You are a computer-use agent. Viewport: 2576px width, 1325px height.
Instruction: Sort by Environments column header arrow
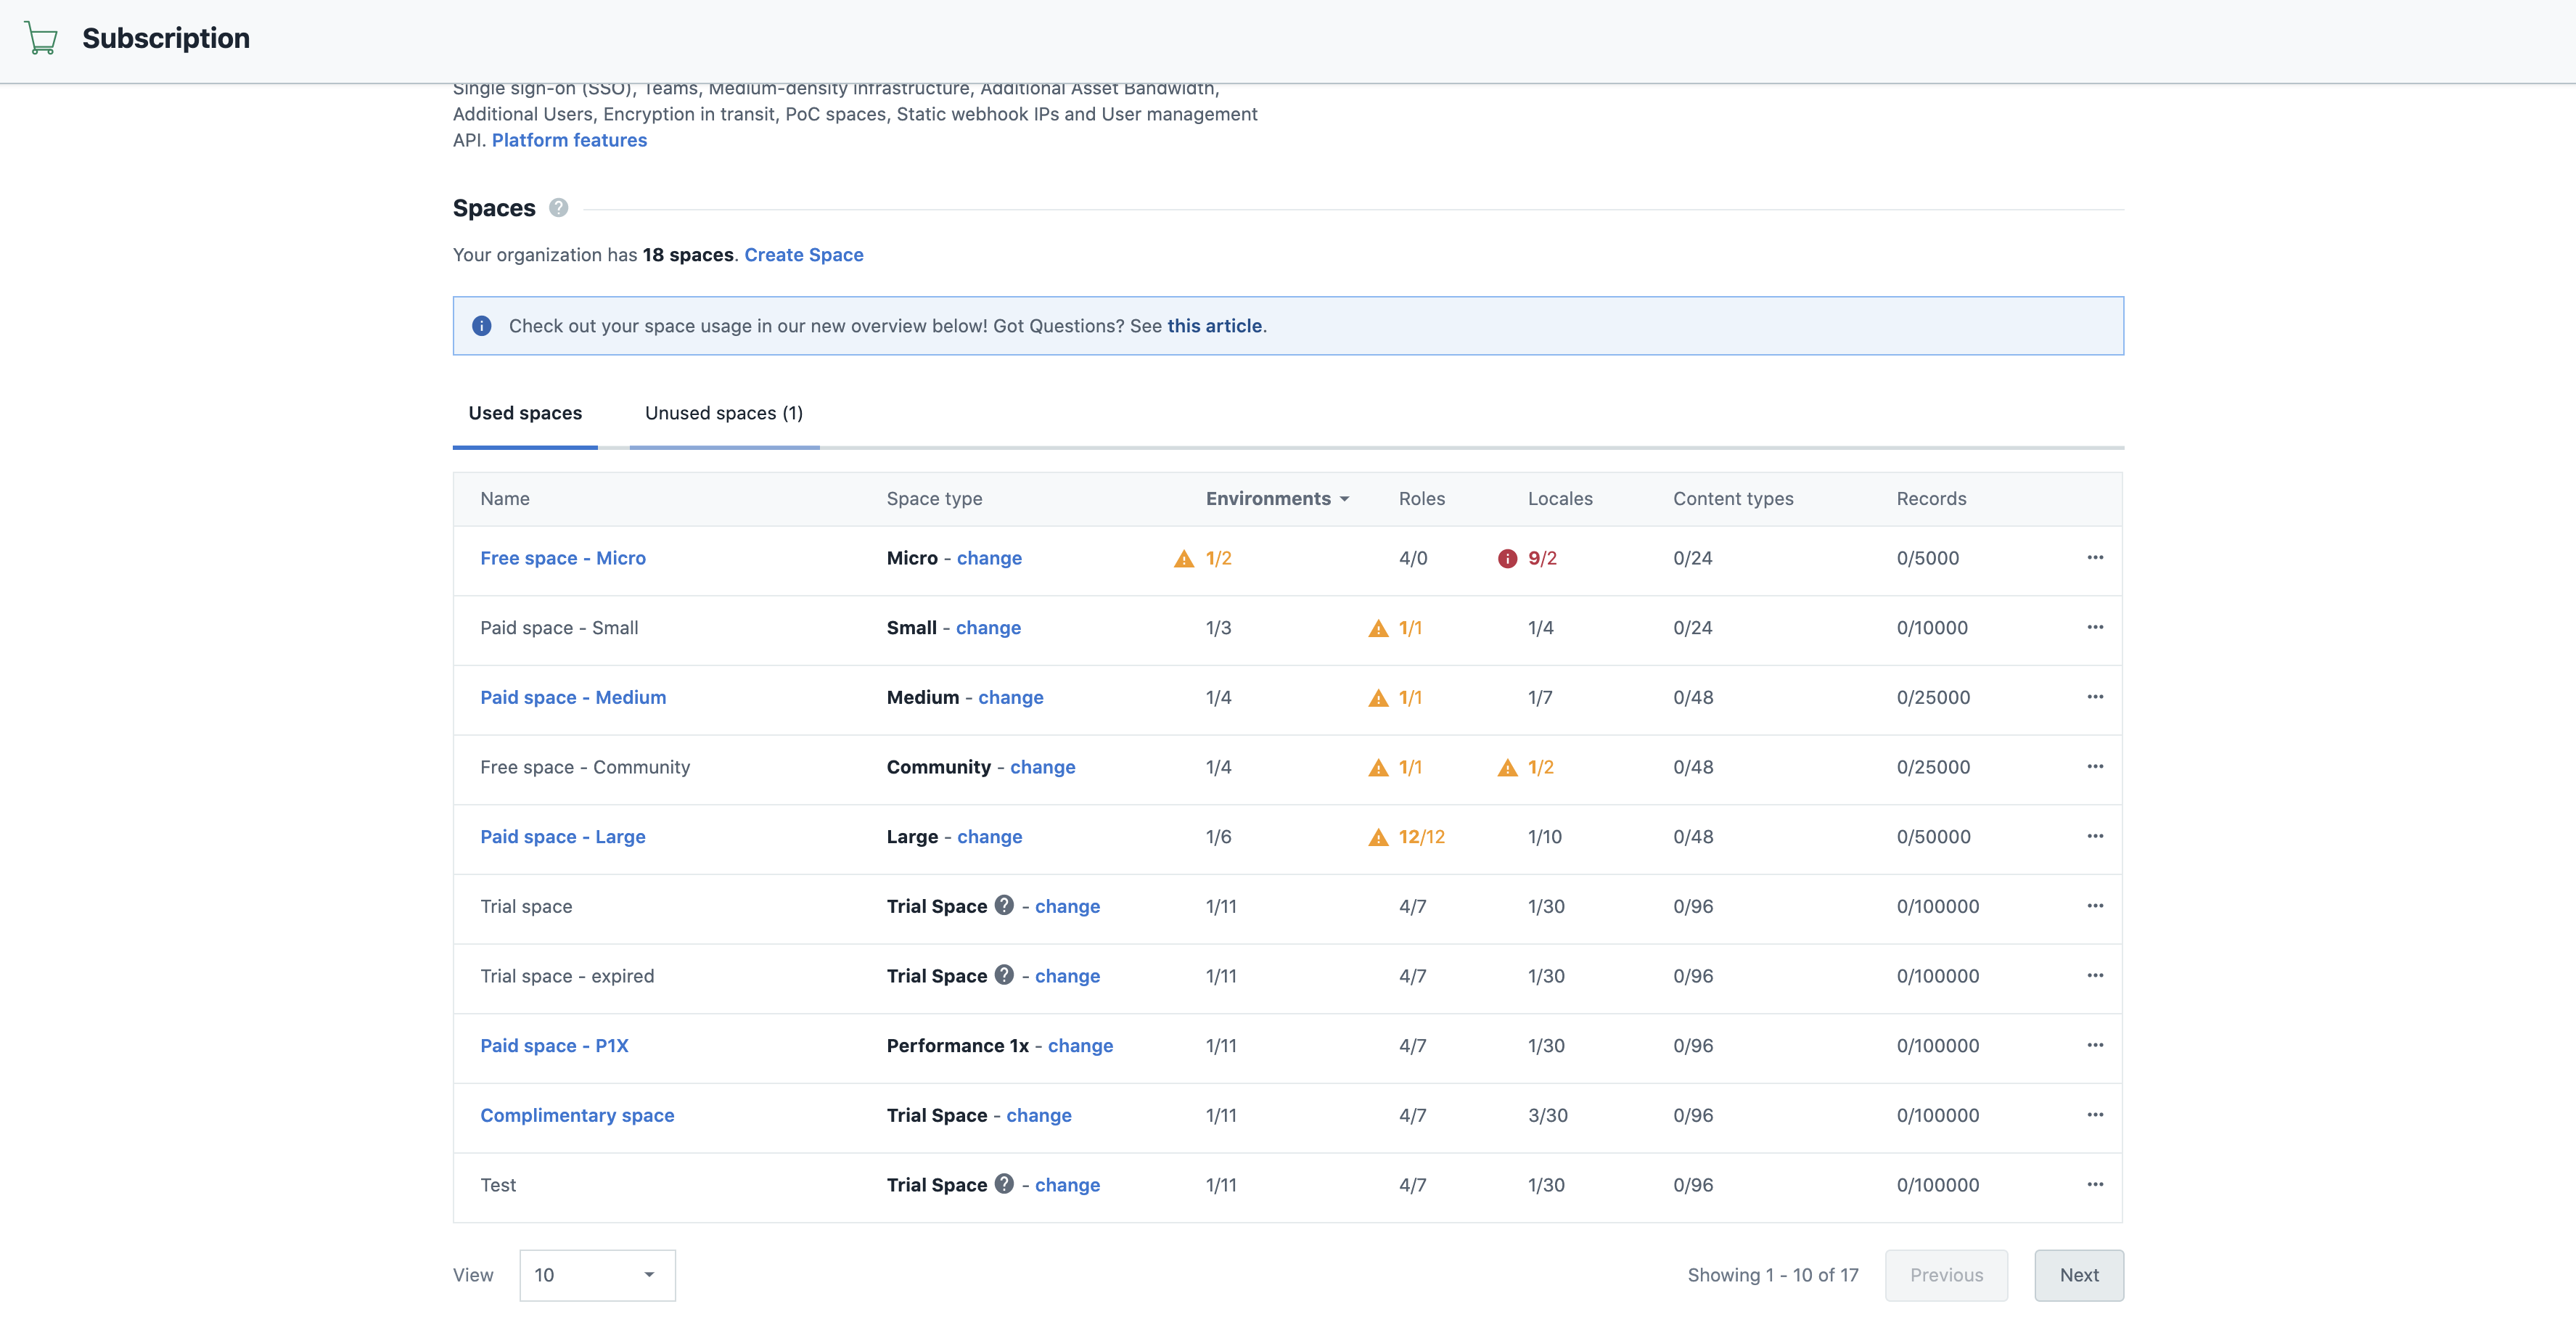tap(1344, 499)
